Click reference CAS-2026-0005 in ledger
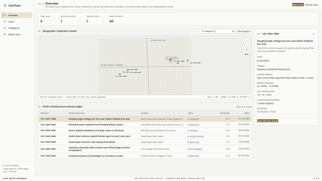This screenshot has width=322, height=181. pyautogui.click(x=48, y=136)
